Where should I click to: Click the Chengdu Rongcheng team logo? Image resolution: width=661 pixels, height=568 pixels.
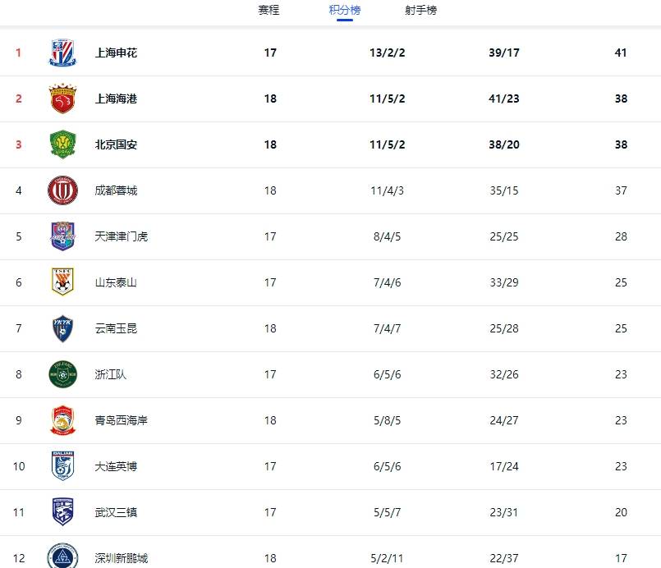coord(62,190)
